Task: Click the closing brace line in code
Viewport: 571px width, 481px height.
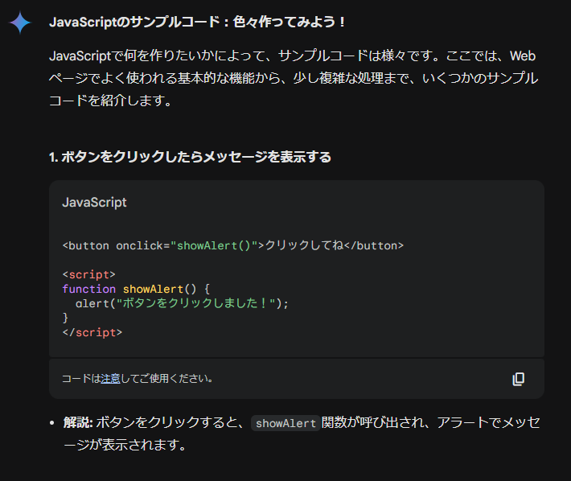Action: click(x=66, y=318)
